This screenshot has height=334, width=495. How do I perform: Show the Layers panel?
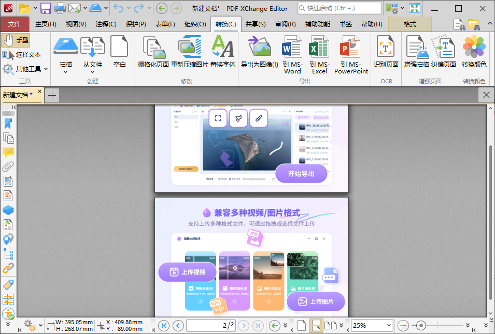[x=8, y=210]
